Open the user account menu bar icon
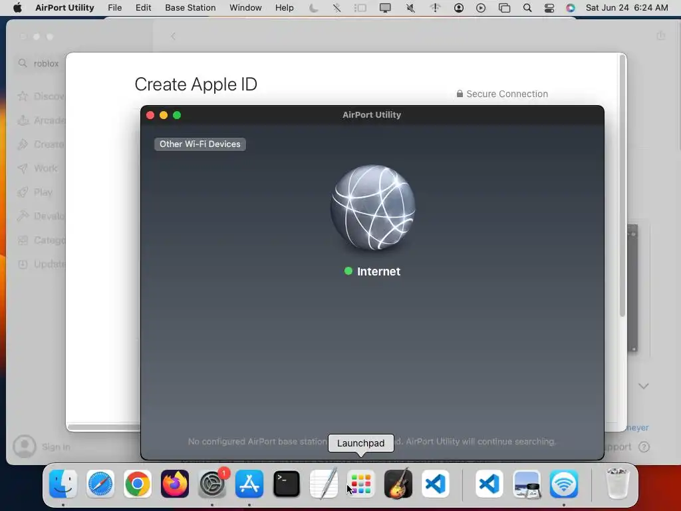 (x=459, y=8)
